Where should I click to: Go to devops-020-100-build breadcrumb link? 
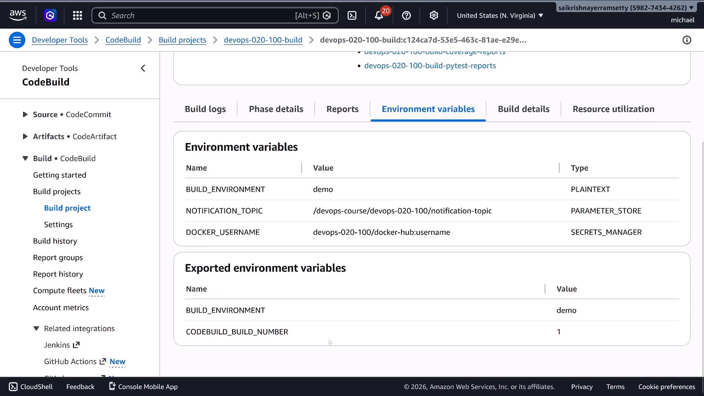[263, 40]
